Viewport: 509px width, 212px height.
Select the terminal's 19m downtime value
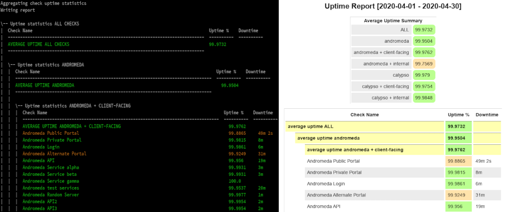pos(262,160)
